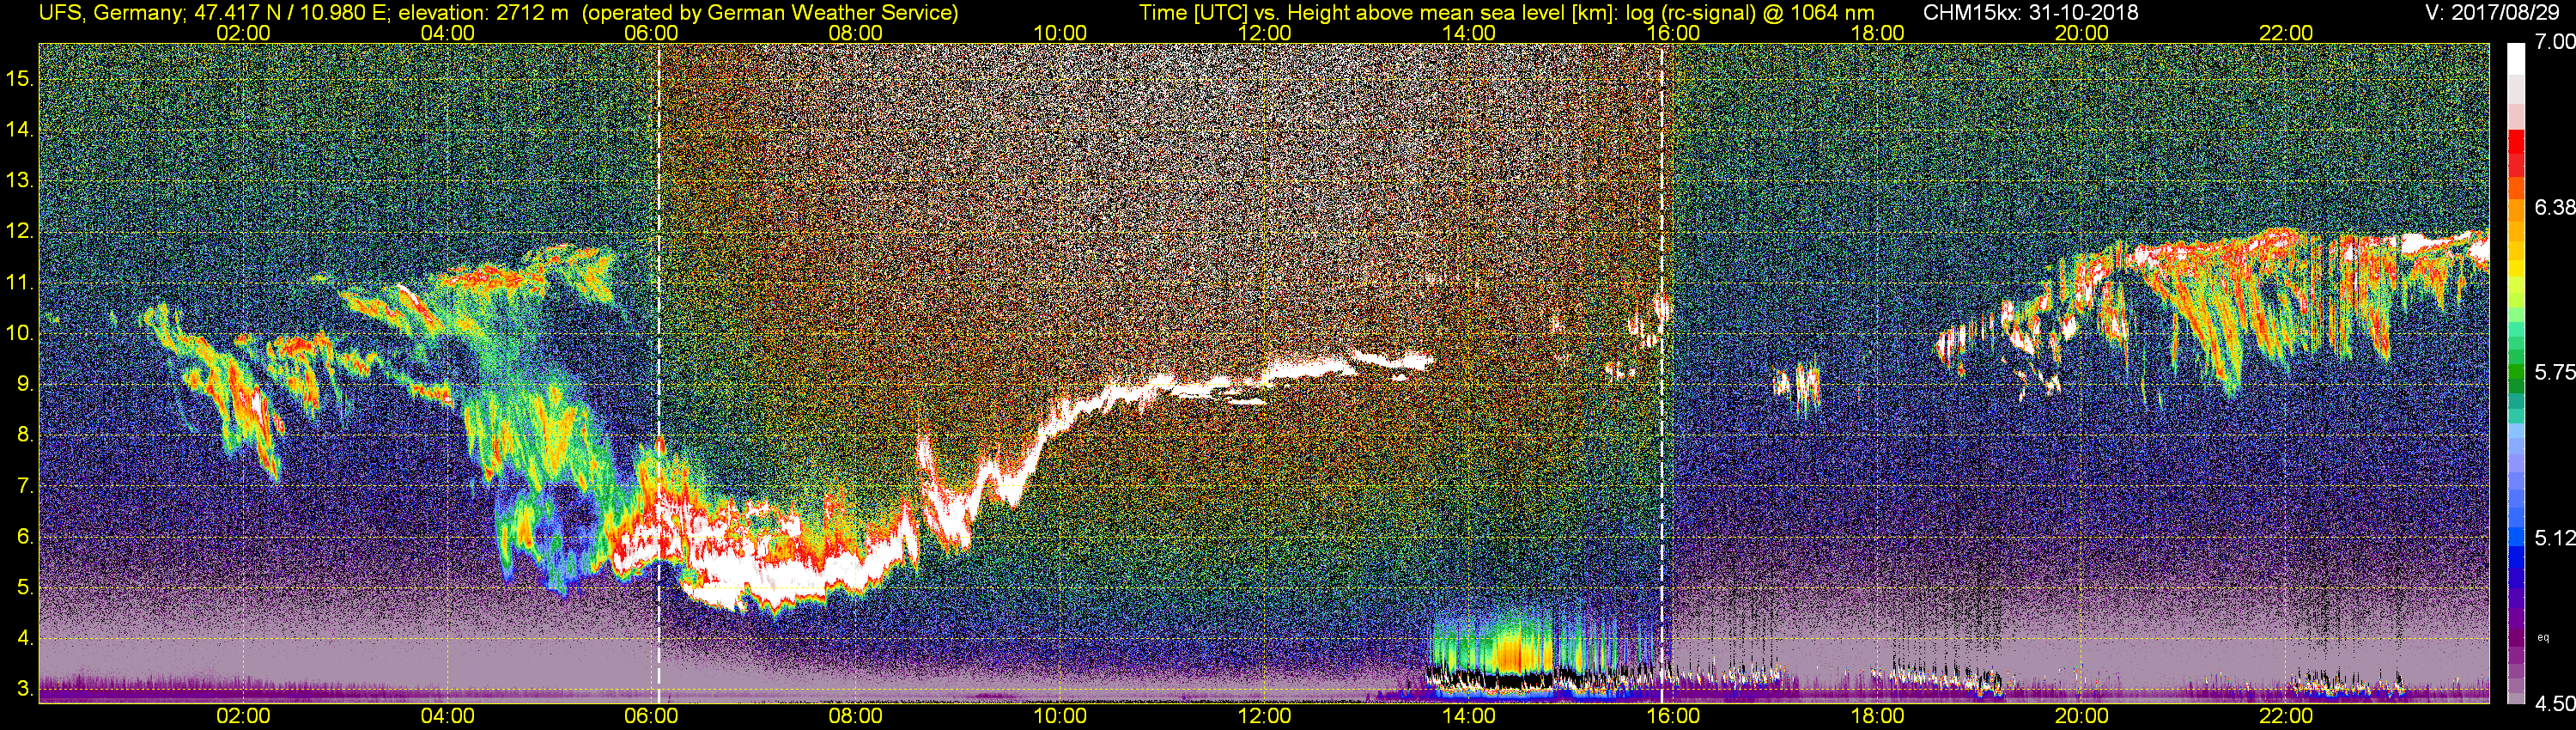Viewport: 2576px width, 730px height.
Task: Click '08:00' on the upper time axis
Action: [x=856, y=33]
